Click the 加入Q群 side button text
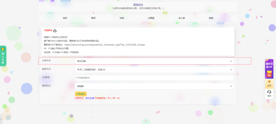The width and height of the screenshot is (276, 124). [3, 58]
